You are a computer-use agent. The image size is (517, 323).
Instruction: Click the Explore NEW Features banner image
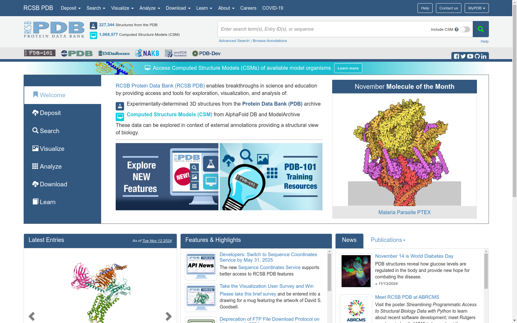(x=167, y=177)
